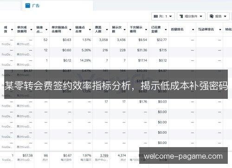Open the 广告 tab
The height and width of the screenshot is (168, 232).
58,6
